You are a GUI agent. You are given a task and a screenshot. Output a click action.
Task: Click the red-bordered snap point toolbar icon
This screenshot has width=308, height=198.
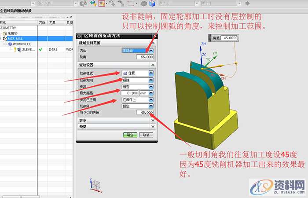click(x=102, y=4)
